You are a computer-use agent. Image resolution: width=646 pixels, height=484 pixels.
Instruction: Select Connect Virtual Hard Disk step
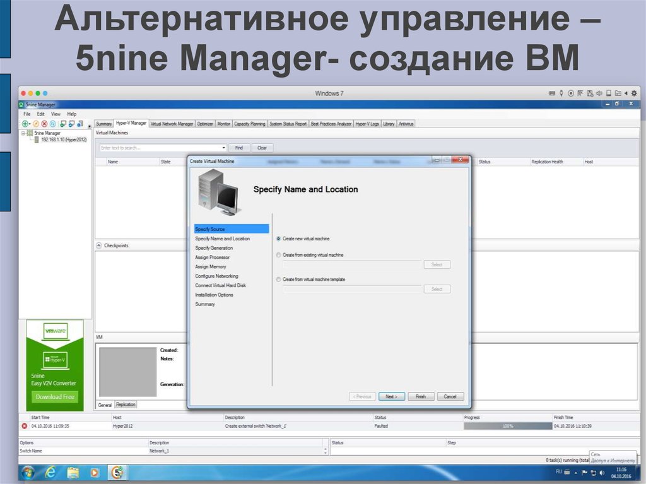pyautogui.click(x=220, y=285)
